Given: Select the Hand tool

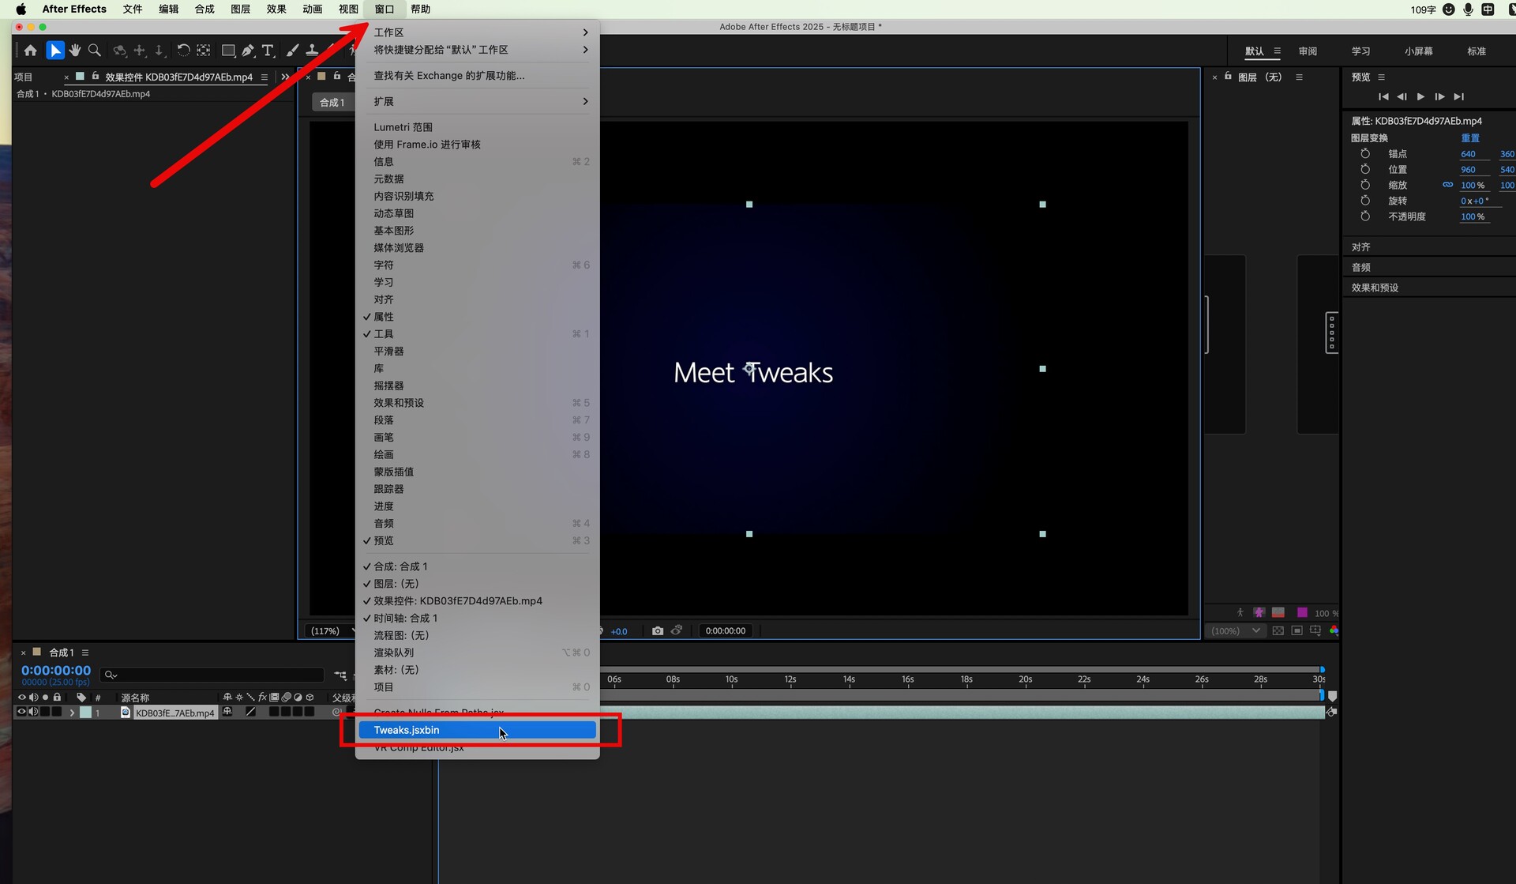Looking at the screenshot, I should 75,51.
